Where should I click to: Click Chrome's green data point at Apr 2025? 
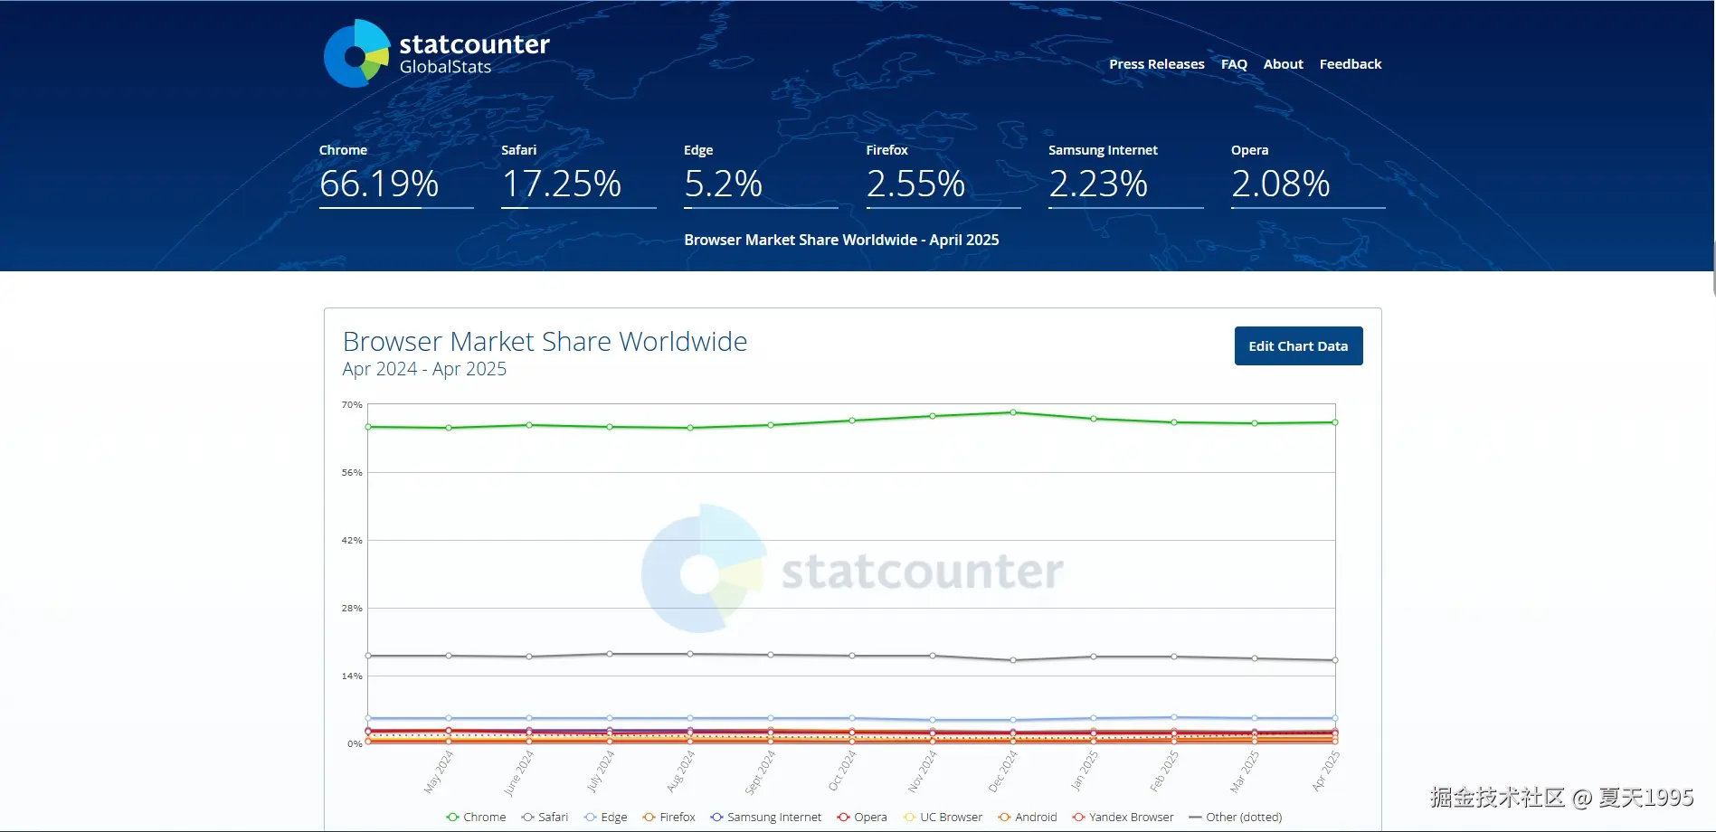(x=1335, y=422)
